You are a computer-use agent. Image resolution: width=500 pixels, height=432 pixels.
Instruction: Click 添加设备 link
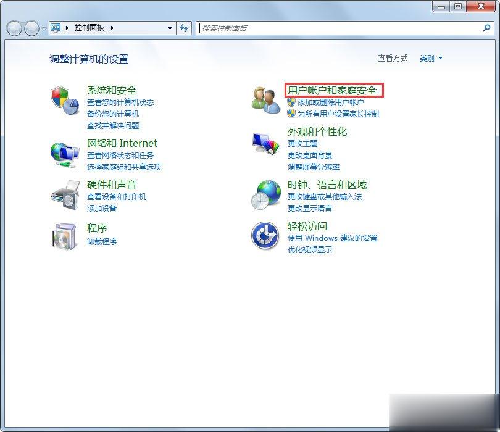click(102, 208)
